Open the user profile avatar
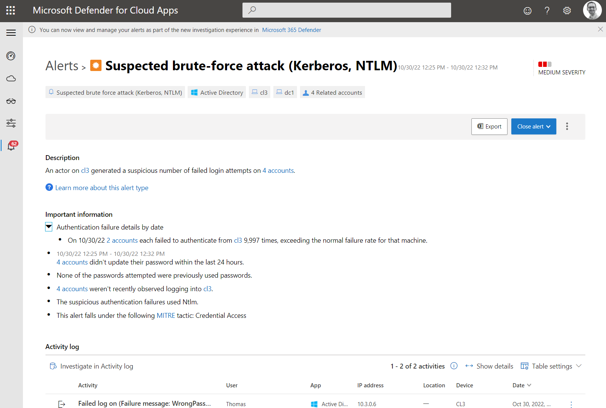This screenshot has width=606, height=408. click(592, 10)
